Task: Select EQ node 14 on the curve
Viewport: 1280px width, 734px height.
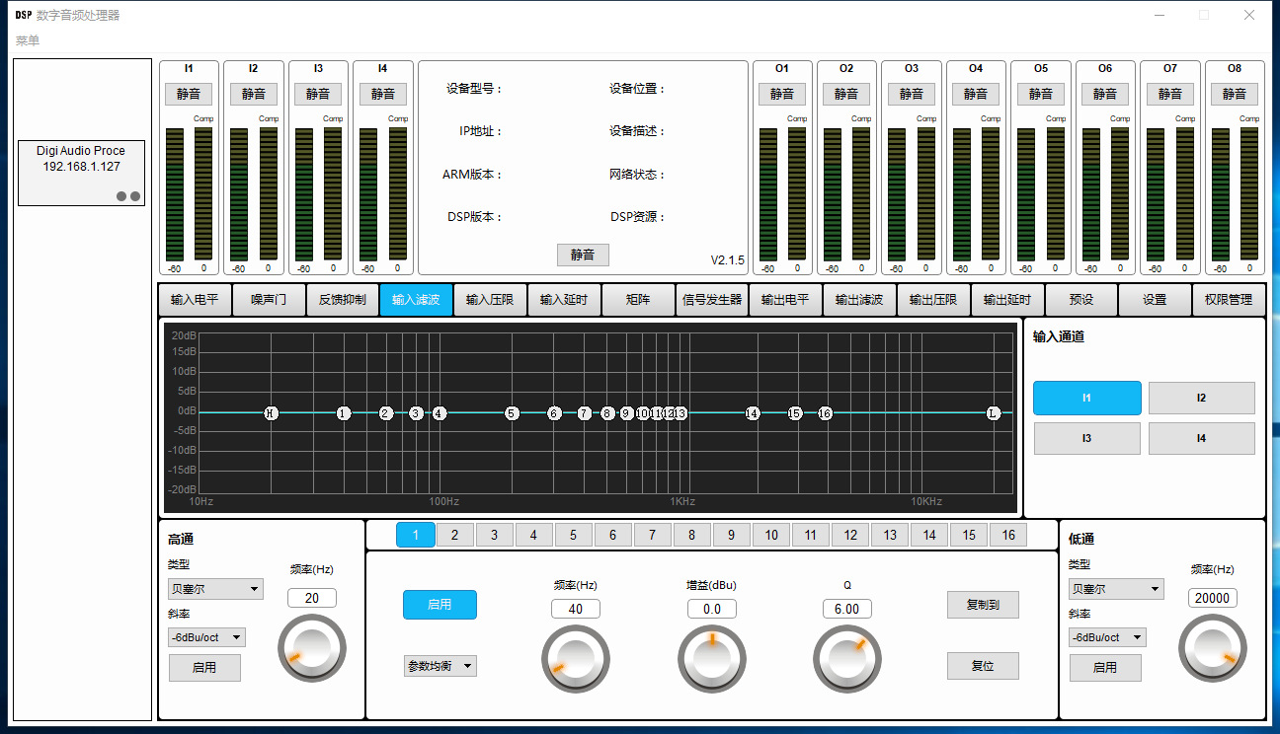Action: click(753, 413)
